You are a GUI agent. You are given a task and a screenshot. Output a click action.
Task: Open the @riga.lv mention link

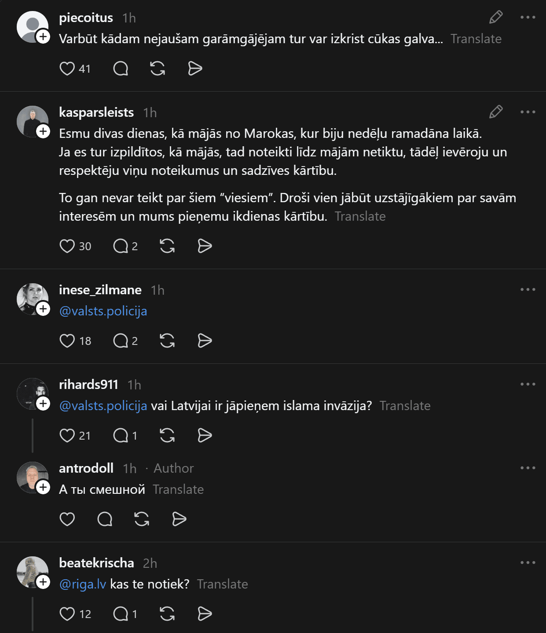click(x=83, y=584)
